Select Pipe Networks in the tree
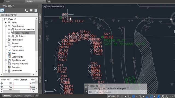 click(18, 60)
